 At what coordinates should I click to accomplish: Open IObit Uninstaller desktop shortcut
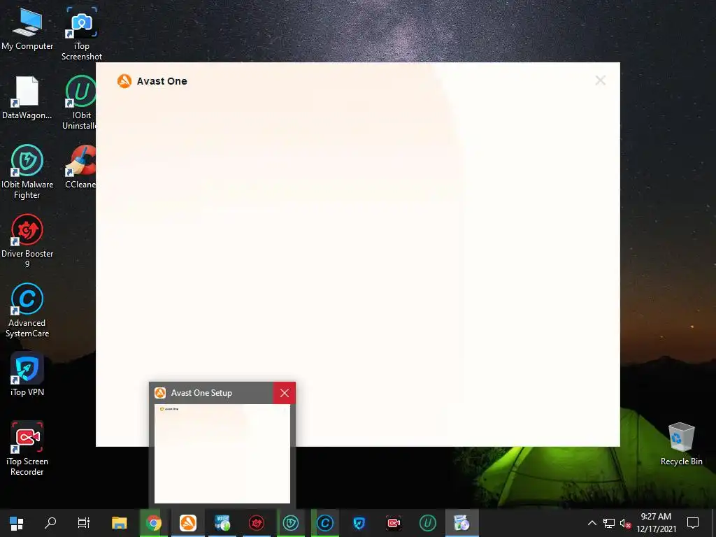coord(80,102)
